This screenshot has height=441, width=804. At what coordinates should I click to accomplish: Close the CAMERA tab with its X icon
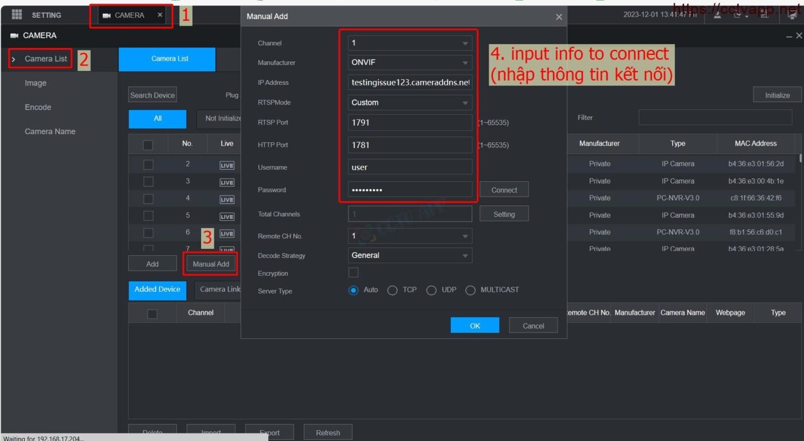(x=160, y=15)
